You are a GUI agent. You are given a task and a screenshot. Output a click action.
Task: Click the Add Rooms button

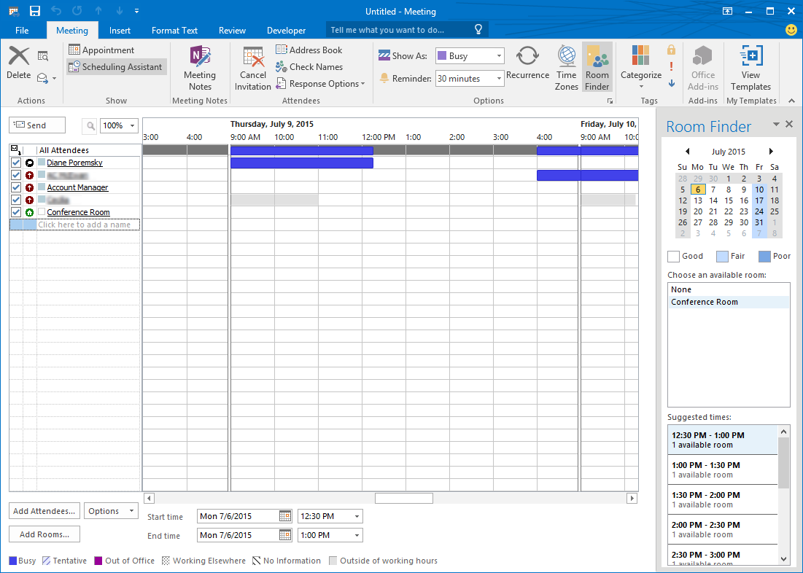click(x=44, y=534)
